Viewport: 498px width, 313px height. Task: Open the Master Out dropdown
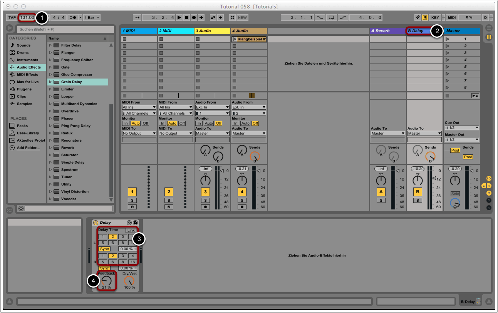pos(462,140)
